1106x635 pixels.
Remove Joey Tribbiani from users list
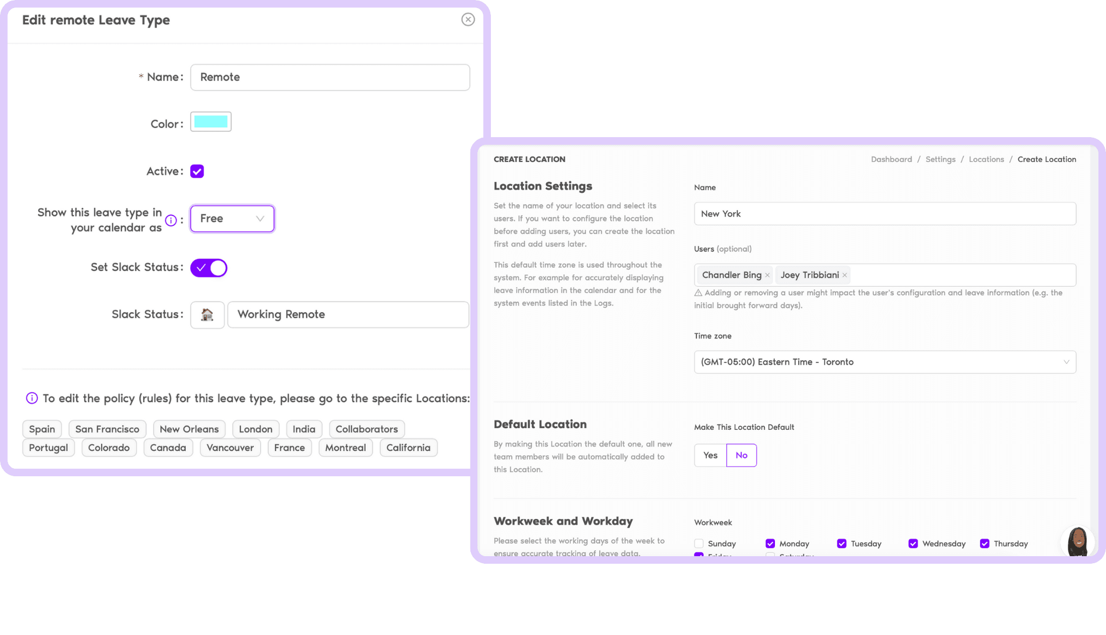pos(845,275)
